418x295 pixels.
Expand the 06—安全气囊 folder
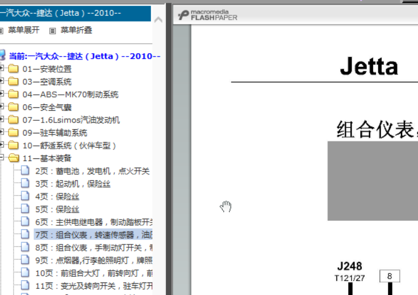(x=2, y=107)
